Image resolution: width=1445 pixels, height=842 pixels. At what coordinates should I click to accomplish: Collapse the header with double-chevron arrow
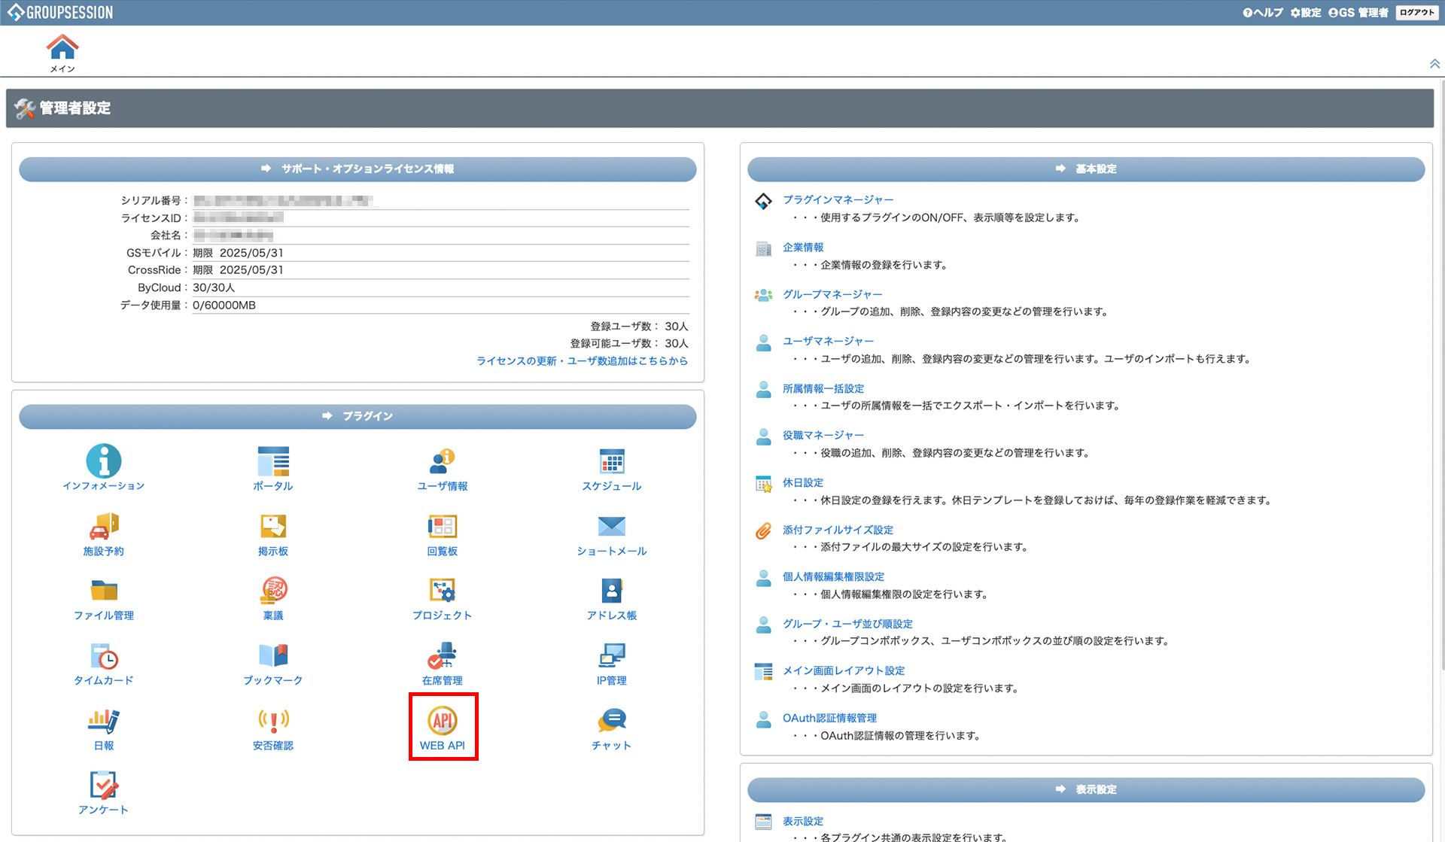[1434, 64]
